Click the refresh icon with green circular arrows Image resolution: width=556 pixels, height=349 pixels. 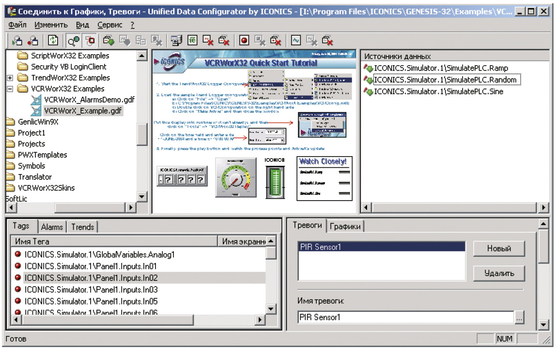53,41
